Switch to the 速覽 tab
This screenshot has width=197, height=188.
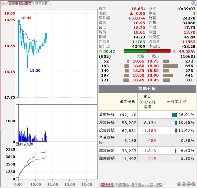pyautogui.click(x=158, y=185)
